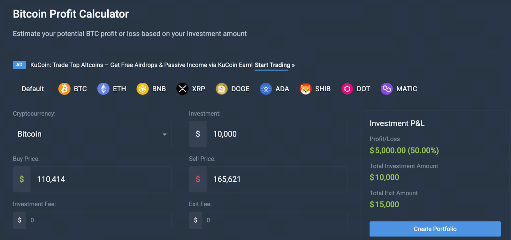The image size is (511, 240).
Task: Select the XRP coin icon
Action: click(182, 89)
